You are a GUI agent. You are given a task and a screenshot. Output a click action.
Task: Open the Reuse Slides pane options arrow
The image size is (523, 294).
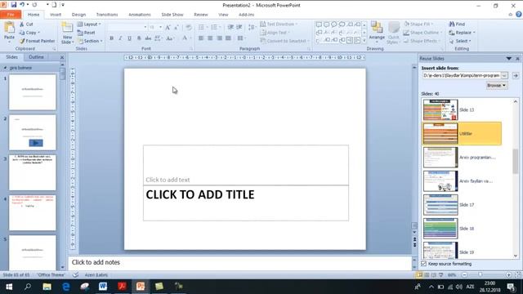tap(509, 58)
